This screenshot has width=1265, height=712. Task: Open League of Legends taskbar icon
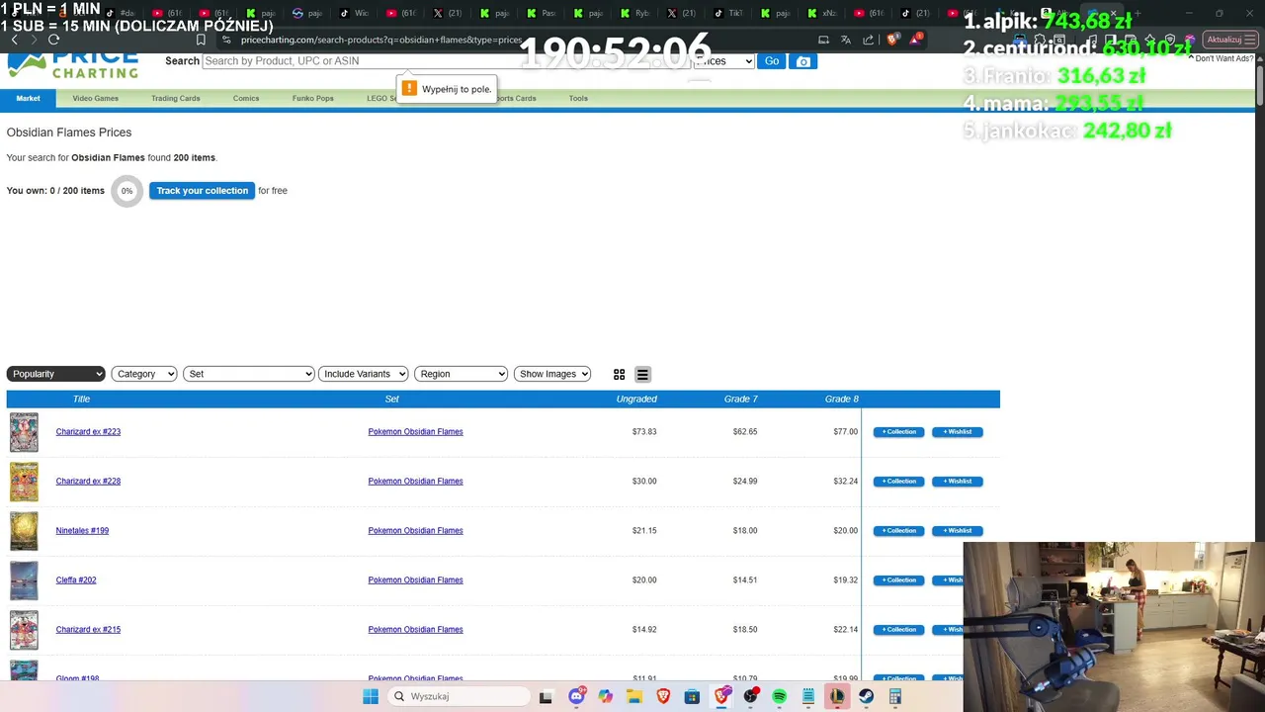(x=837, y=696)
